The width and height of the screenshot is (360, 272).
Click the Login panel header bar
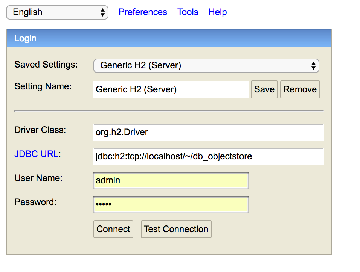click(x=169, y=38)
